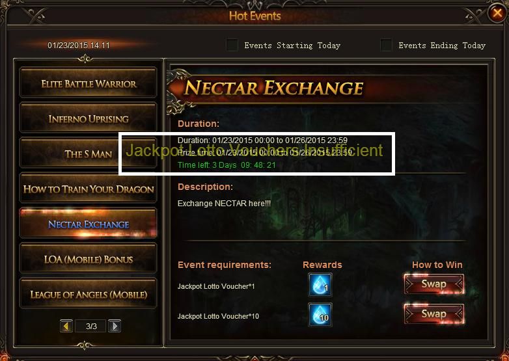Image resolution: width=509 pixels, height=361 pixels.
Task: Click the 3/3 page indicator
Action: (91, 326)
